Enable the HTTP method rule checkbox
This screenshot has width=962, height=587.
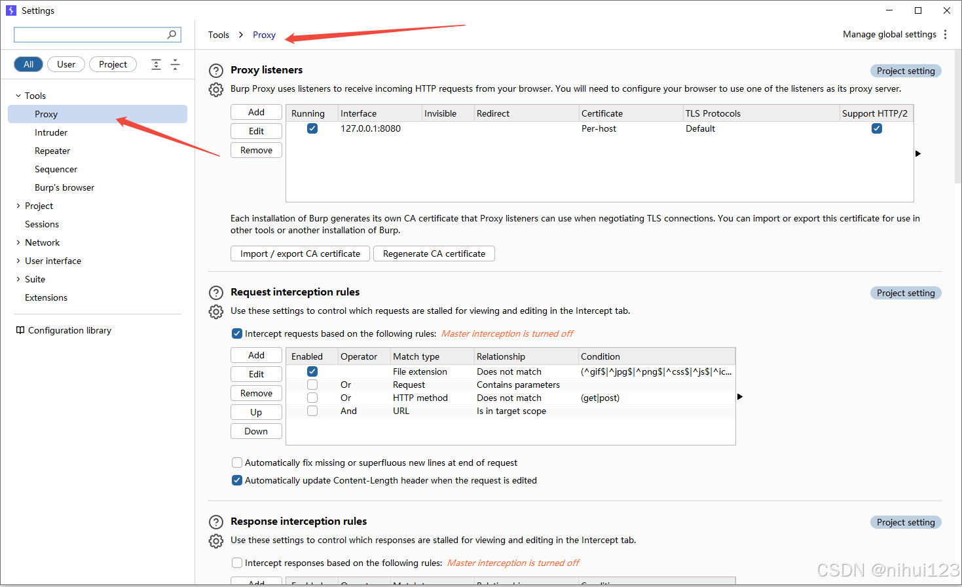[312, 398]
